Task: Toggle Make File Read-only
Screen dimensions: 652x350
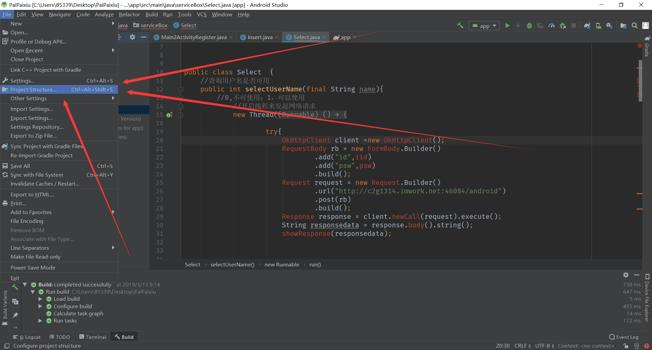Action: [59, 257]
